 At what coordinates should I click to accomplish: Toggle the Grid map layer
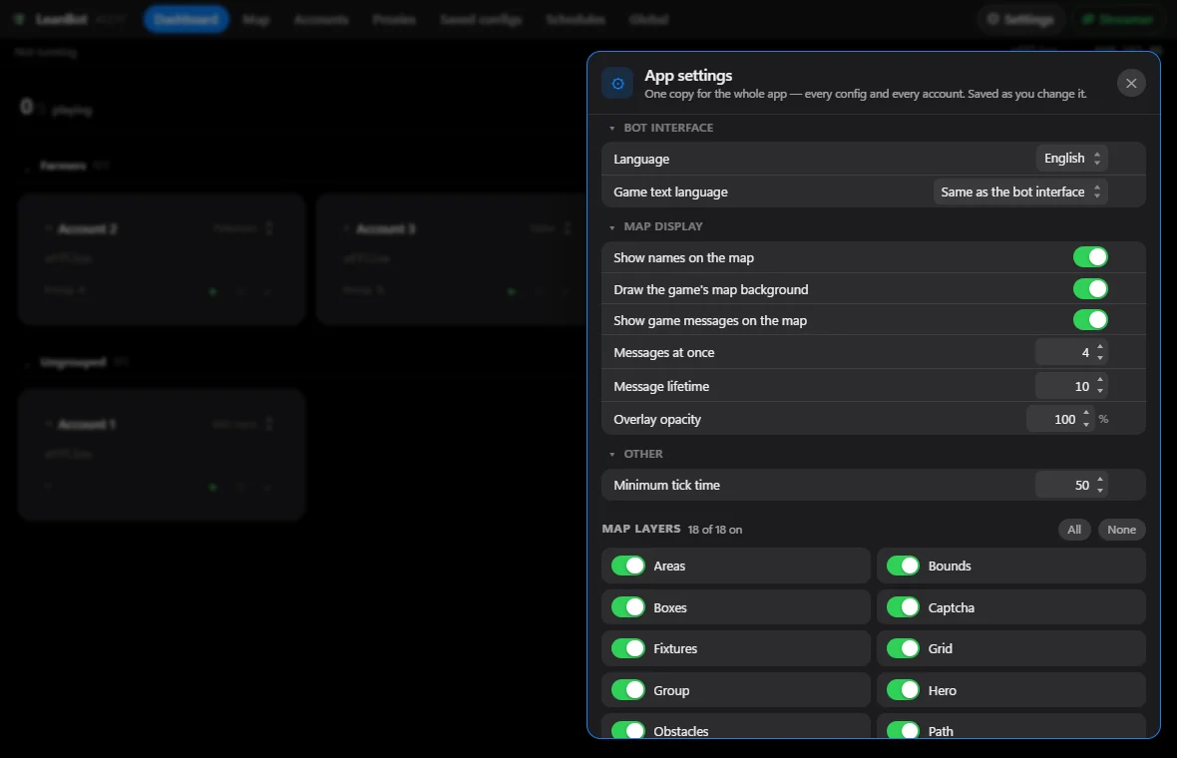coord(903,648)
